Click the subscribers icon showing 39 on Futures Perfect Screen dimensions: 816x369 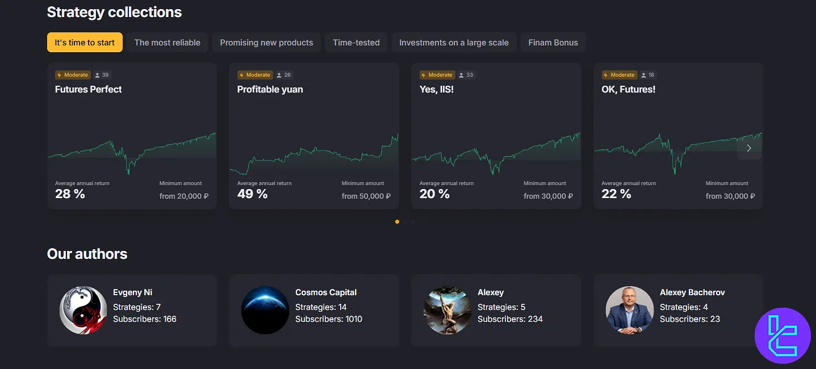98,74
